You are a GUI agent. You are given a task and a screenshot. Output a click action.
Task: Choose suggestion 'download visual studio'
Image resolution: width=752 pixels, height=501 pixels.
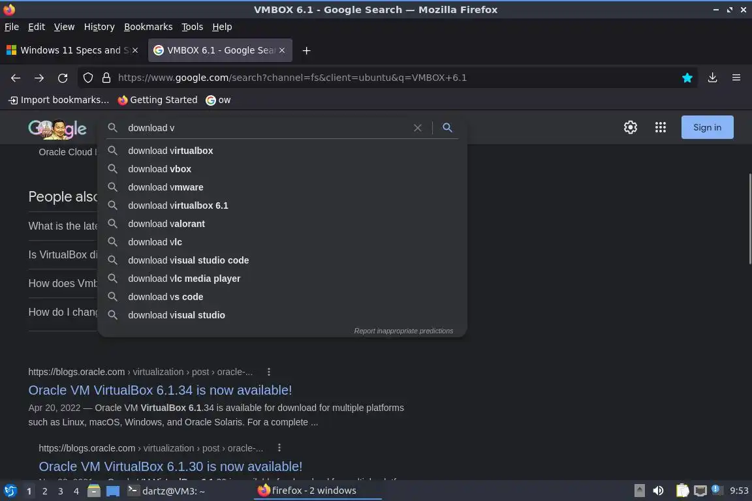click(x=282, y=315)
